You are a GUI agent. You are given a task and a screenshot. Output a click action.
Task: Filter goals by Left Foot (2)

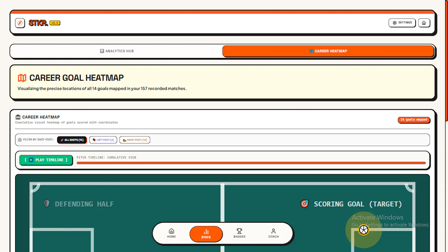[x=103, y=140]
